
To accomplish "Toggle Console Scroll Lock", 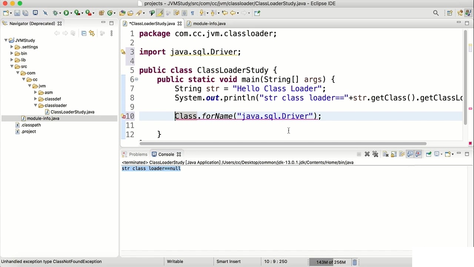I will click(x=394, y=154).
